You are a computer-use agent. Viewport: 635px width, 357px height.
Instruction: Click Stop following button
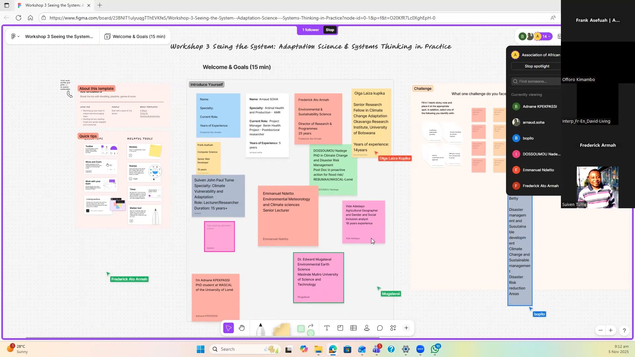click(x=330, y=30)
